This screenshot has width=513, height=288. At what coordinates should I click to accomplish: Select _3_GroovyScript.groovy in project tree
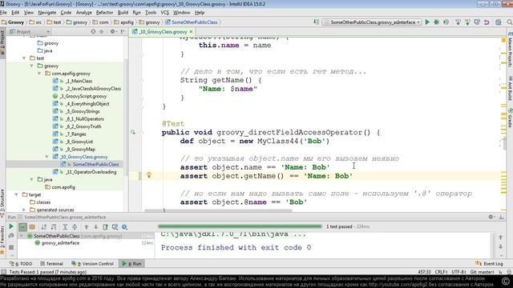pos(80,96)
